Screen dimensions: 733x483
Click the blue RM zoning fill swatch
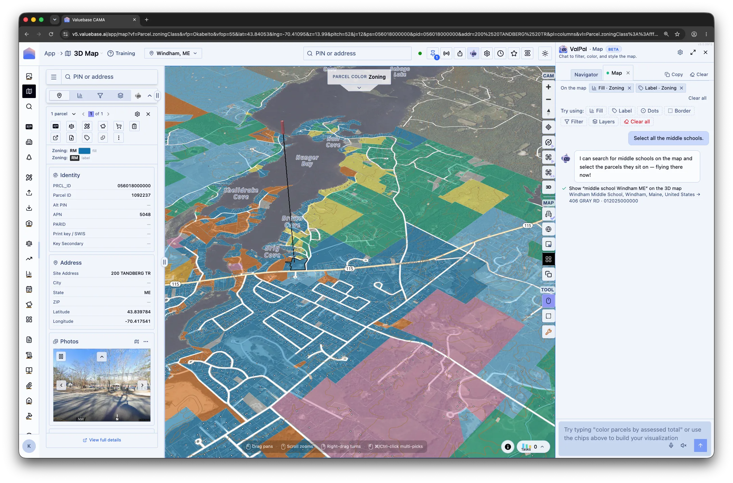tap(84, 151)
